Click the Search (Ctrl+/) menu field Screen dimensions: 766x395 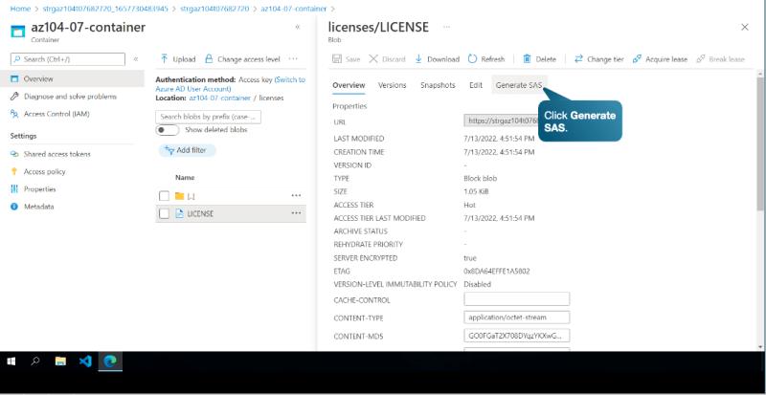(68, 59)
